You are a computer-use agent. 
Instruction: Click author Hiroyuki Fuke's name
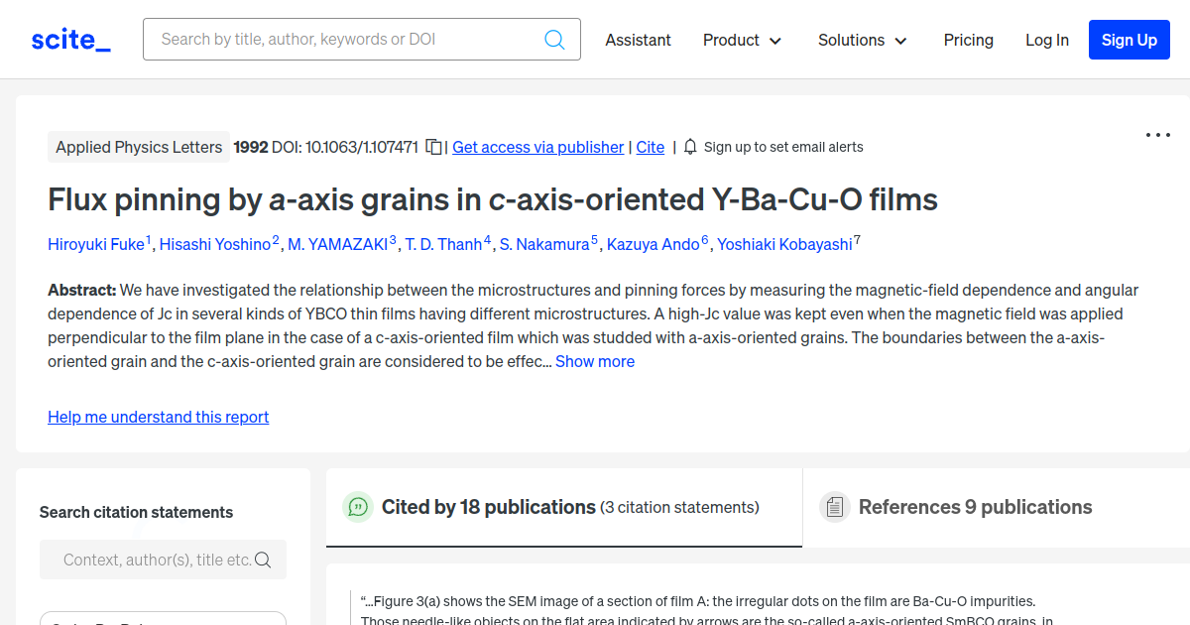pyautogui.click(x=96, y=244)
